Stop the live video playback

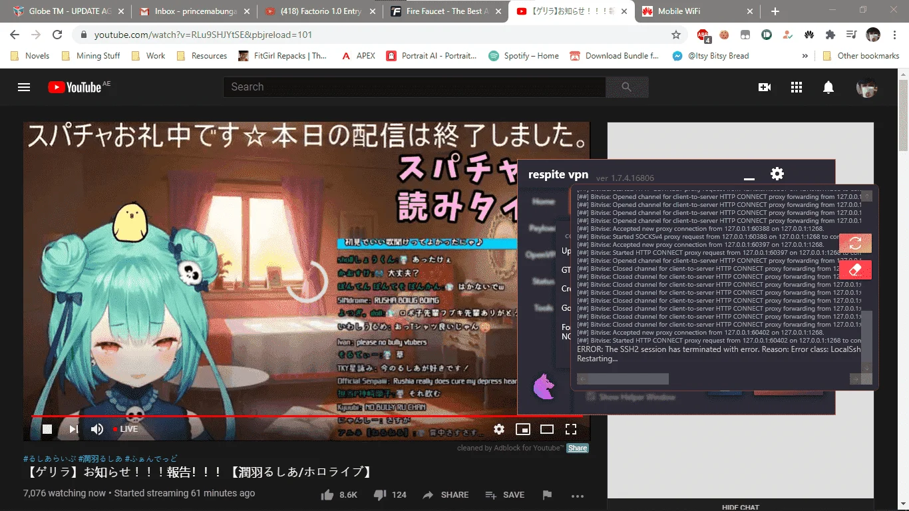click(x=47, y=429)
